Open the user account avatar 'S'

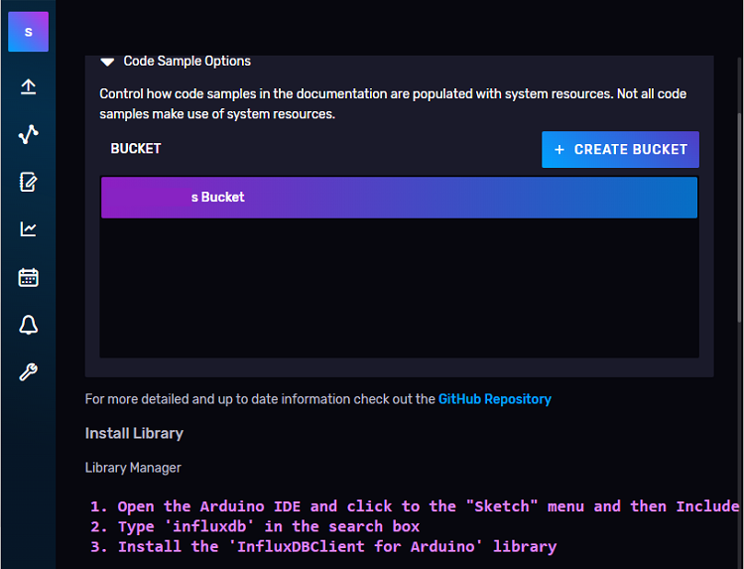click(28, 32)
